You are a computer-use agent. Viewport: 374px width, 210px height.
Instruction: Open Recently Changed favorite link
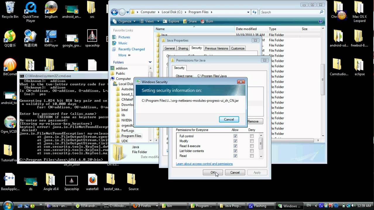tap(131, 49)
